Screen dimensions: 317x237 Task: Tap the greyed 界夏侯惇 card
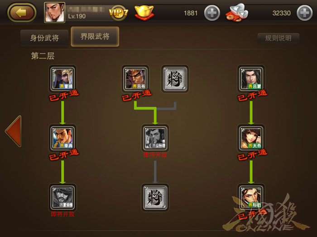[x=62, y=198]
